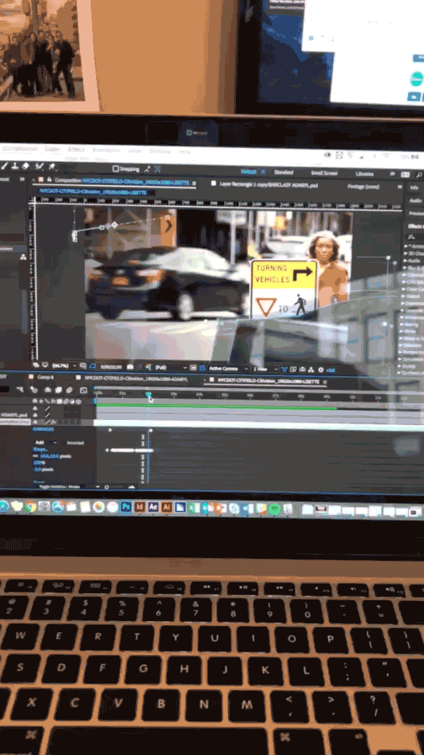Open InDesign from the Dock
Screen dimensions: 424x755
pos(140,507)
